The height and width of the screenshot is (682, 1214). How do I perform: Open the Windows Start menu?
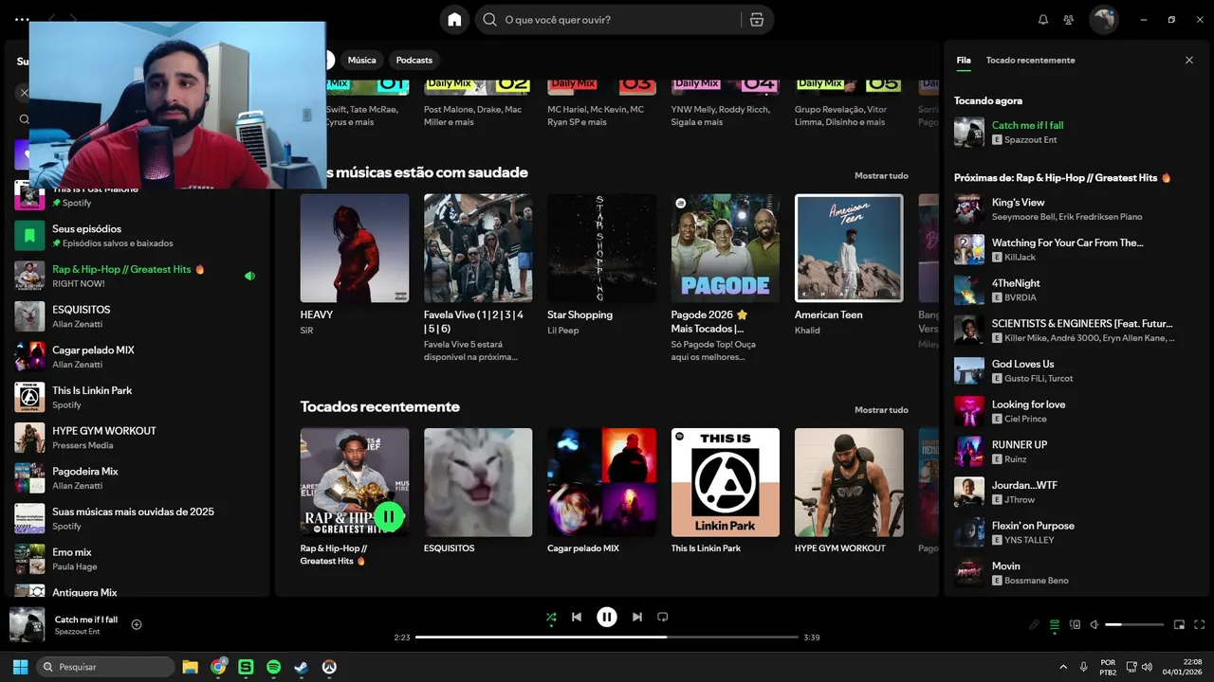20,667
